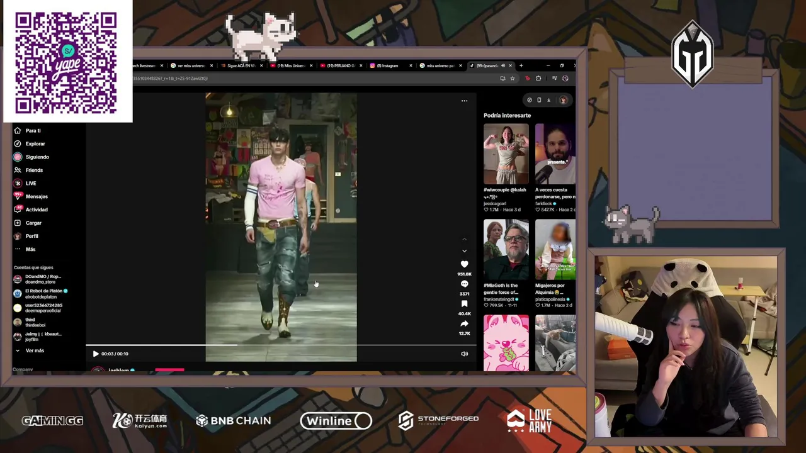Mute the tab via speaker icon
This screenshot has width=806, height=453.
(x=502, y=65)
